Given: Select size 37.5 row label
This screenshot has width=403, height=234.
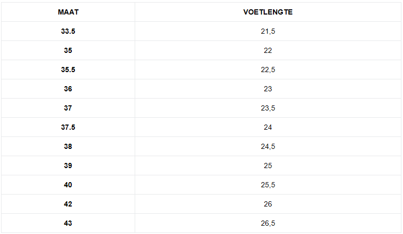Looking at the screenshot, I should click(x=68, y=127).
